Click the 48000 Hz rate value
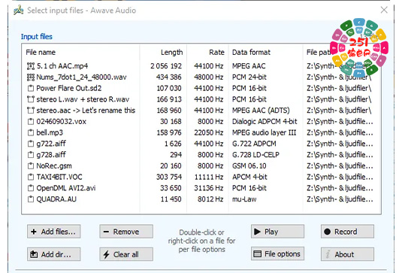The width and height of the screenshot is (402, 273). (x=209, y=77)
